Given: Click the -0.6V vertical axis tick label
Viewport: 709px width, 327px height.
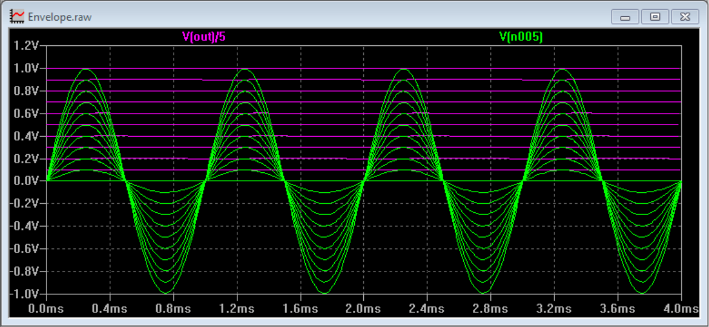Looking at the screenshot, I should click(x=25, y=248).
